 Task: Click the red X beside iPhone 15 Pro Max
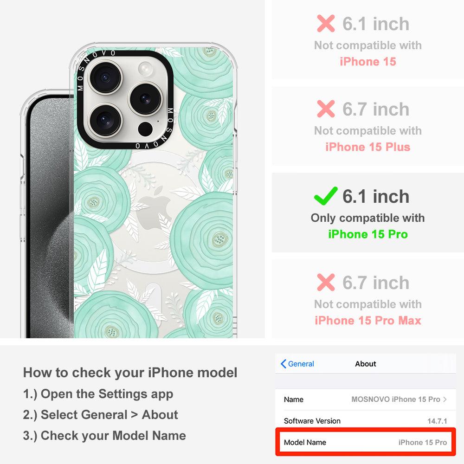(326, 282)
